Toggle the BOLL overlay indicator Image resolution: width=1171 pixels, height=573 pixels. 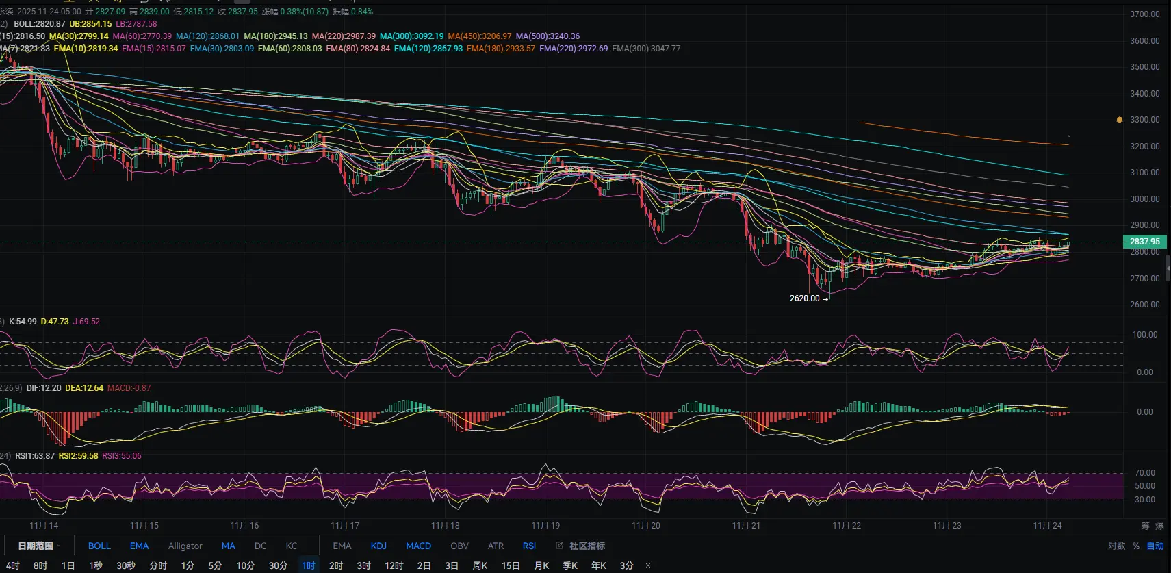(99, 546)
